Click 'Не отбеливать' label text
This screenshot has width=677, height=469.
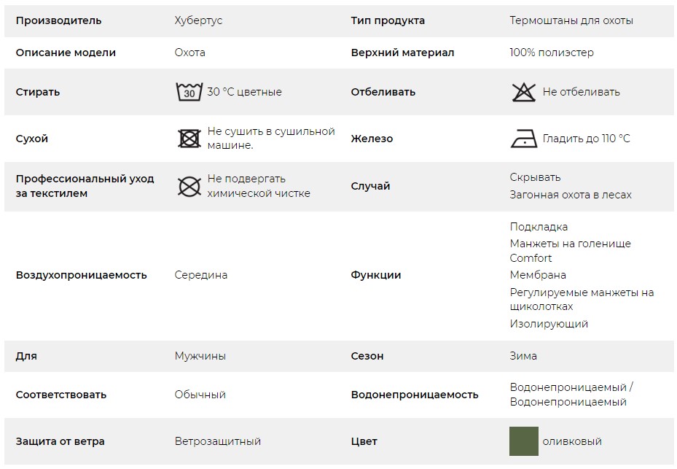[581, 92]
